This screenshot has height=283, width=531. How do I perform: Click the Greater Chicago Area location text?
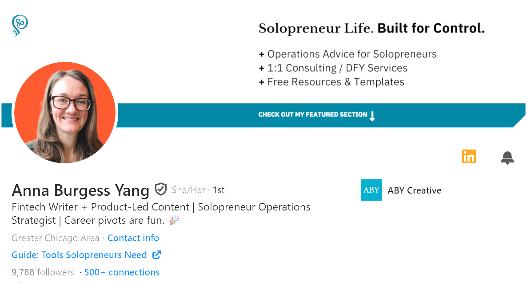point(55,238)
